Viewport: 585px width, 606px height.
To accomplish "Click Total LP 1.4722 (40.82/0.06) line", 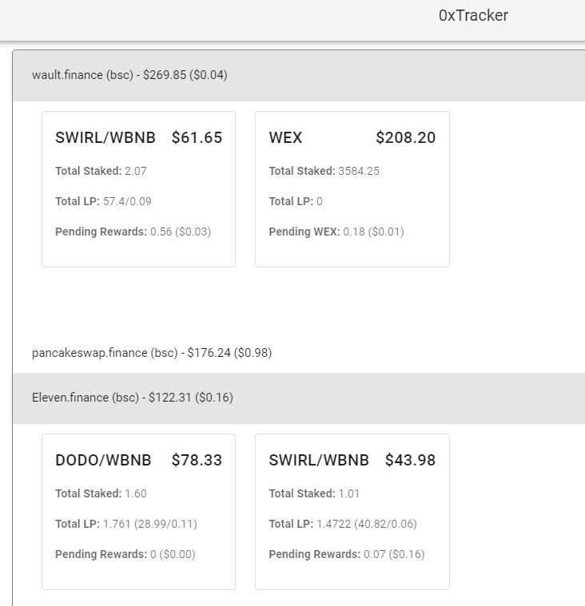I will [342, 524].
